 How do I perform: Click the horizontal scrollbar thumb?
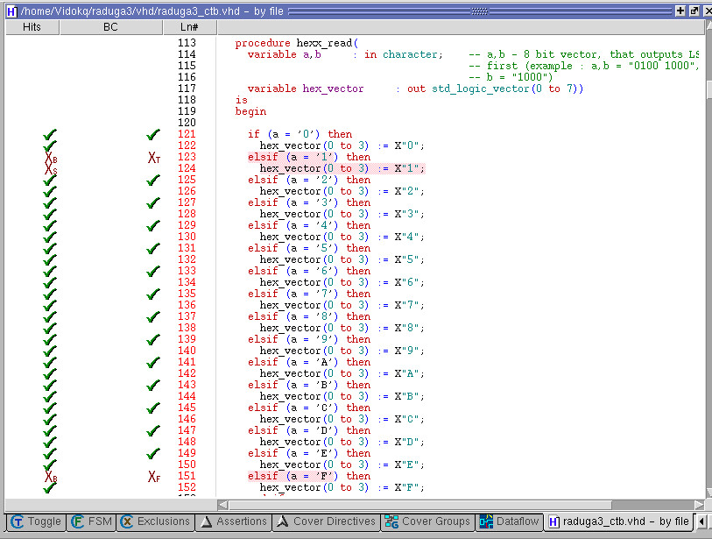pyautogui.click(x=420, y=505)
